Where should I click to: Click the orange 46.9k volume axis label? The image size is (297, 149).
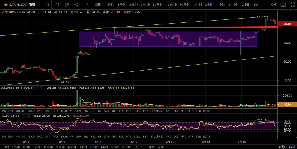287,104
